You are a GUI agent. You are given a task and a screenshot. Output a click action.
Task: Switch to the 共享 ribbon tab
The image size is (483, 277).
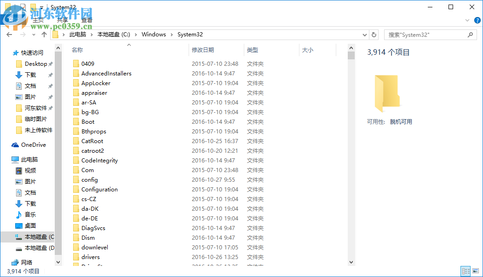62,20
